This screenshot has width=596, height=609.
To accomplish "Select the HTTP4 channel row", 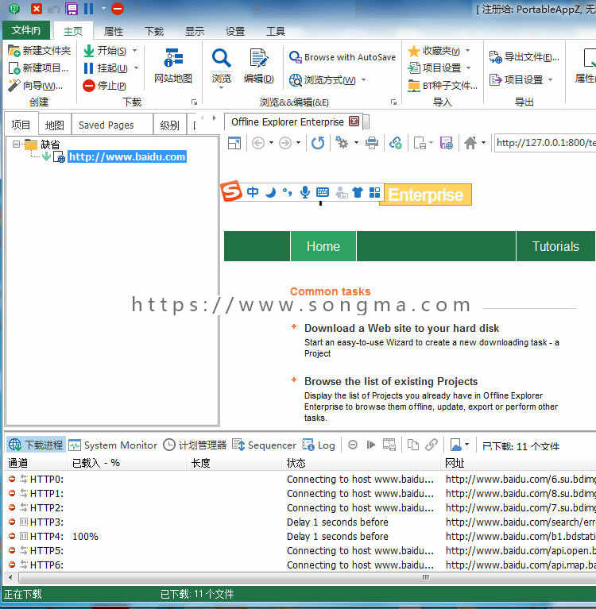I will 301,537.
